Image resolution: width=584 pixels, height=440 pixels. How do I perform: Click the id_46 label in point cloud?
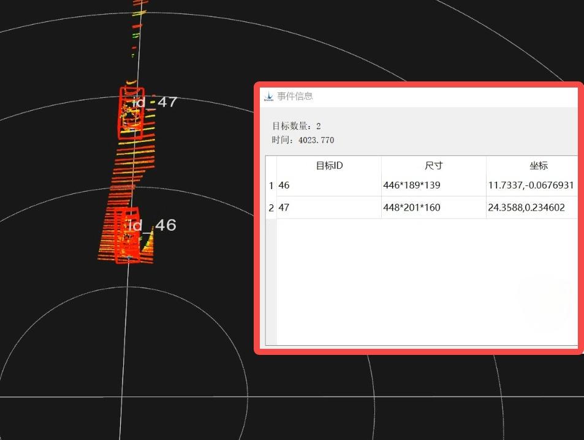(151, 225)
